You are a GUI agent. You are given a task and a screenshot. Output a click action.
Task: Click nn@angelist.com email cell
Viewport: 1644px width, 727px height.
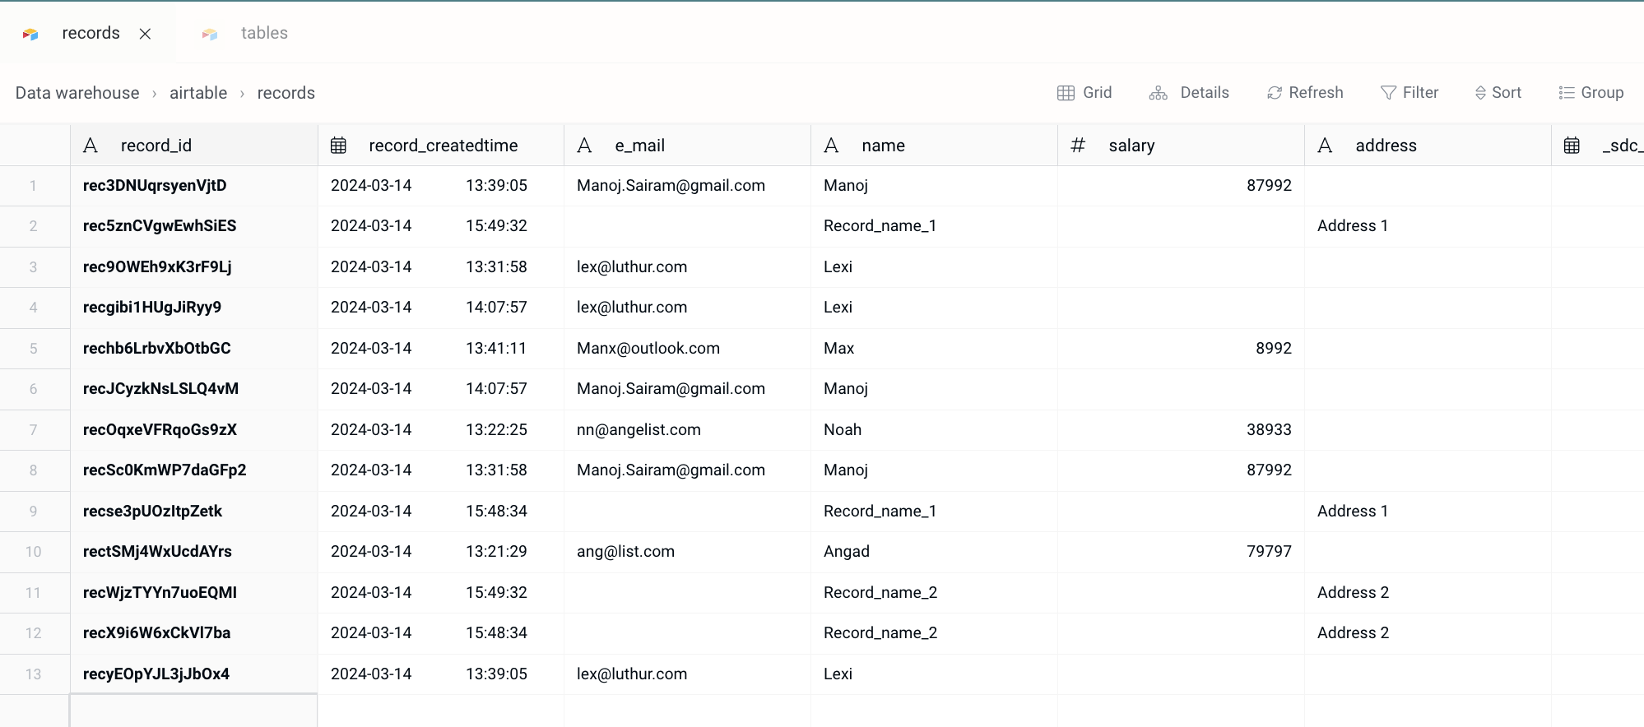pyautogui.click(x=687, y=430)
